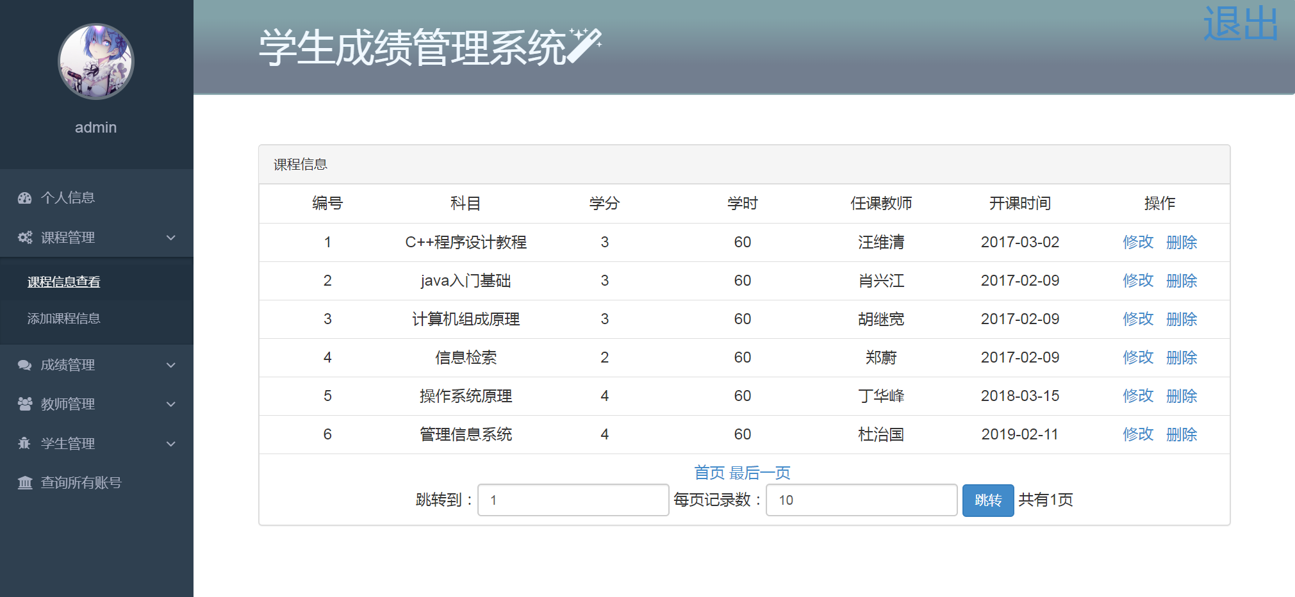This screenshot has width=1295, height=597.
Task: Click 修改 for 操作系统原理
Action: tap(1138, 396)
